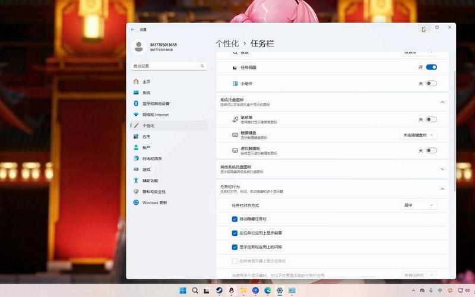This screenshot has width=475, height=297.
Task: Click the cloud icon in system tray
Action: click(422, 290)
